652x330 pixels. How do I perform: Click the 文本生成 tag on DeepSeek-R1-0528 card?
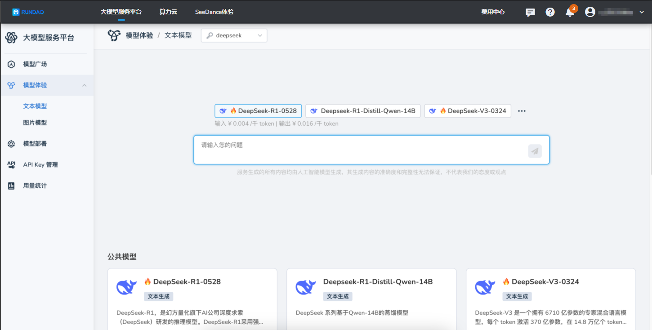pos(159,296)
